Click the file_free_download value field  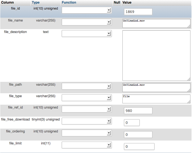tap(132, 123)
